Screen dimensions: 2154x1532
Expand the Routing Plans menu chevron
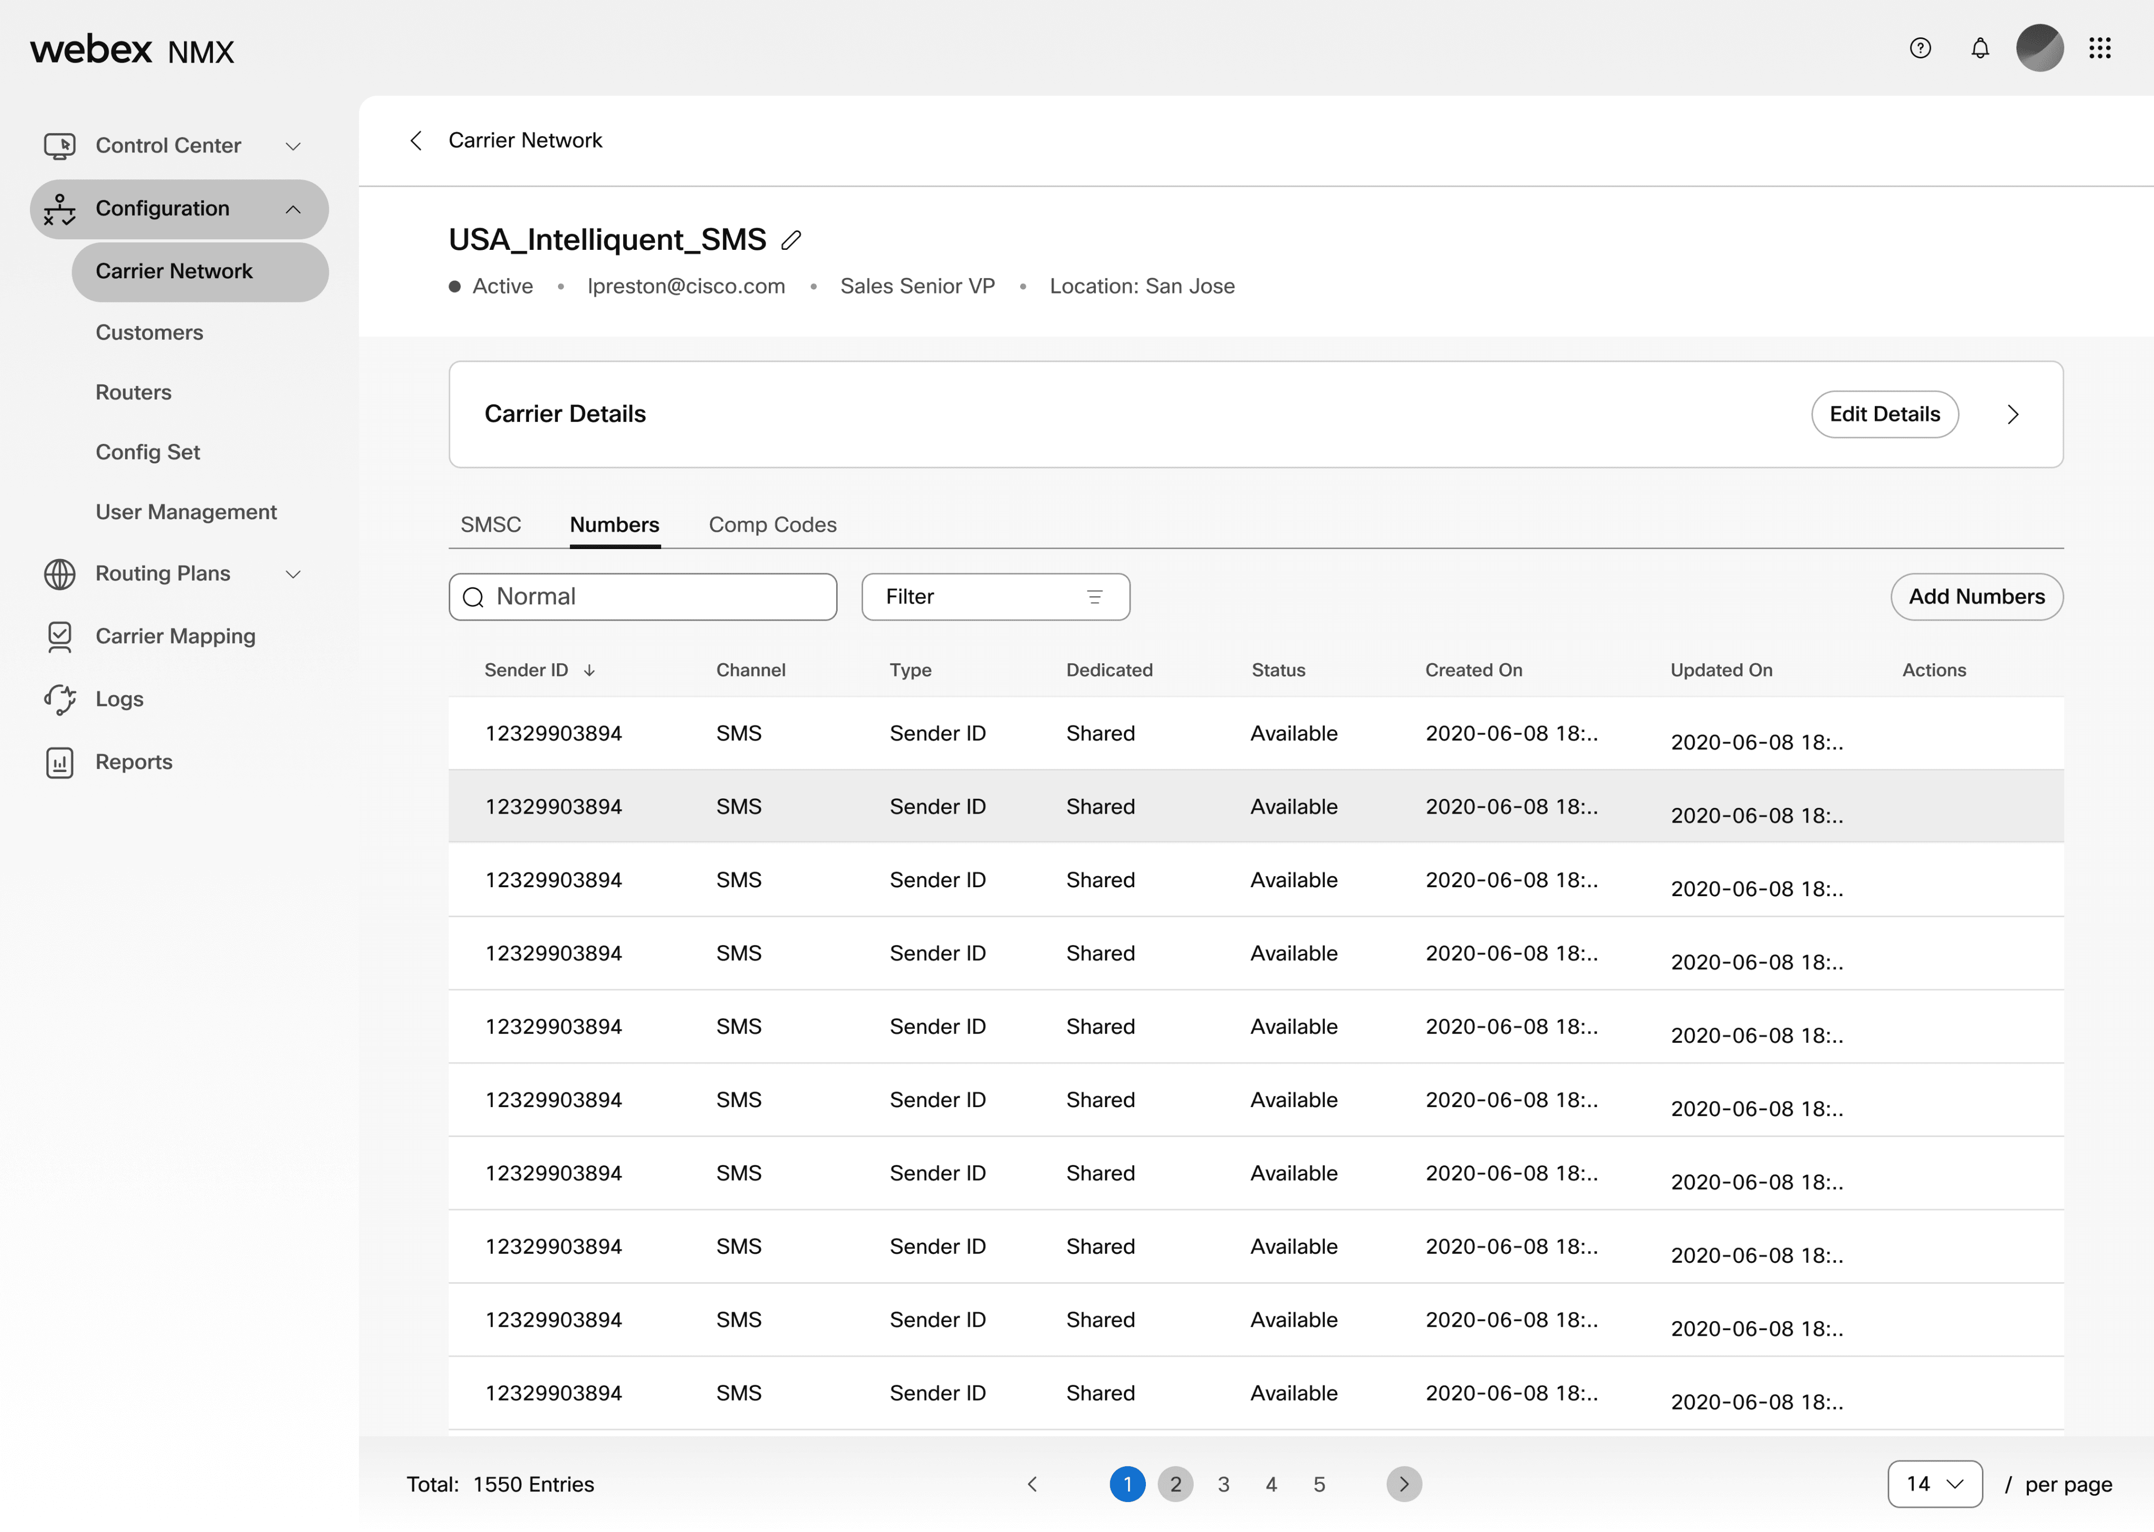pos(293,574)
